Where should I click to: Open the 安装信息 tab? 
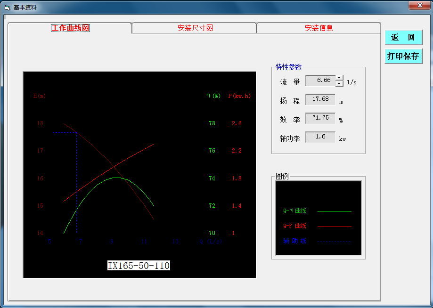pyautogui.click(x=319, y=28)
